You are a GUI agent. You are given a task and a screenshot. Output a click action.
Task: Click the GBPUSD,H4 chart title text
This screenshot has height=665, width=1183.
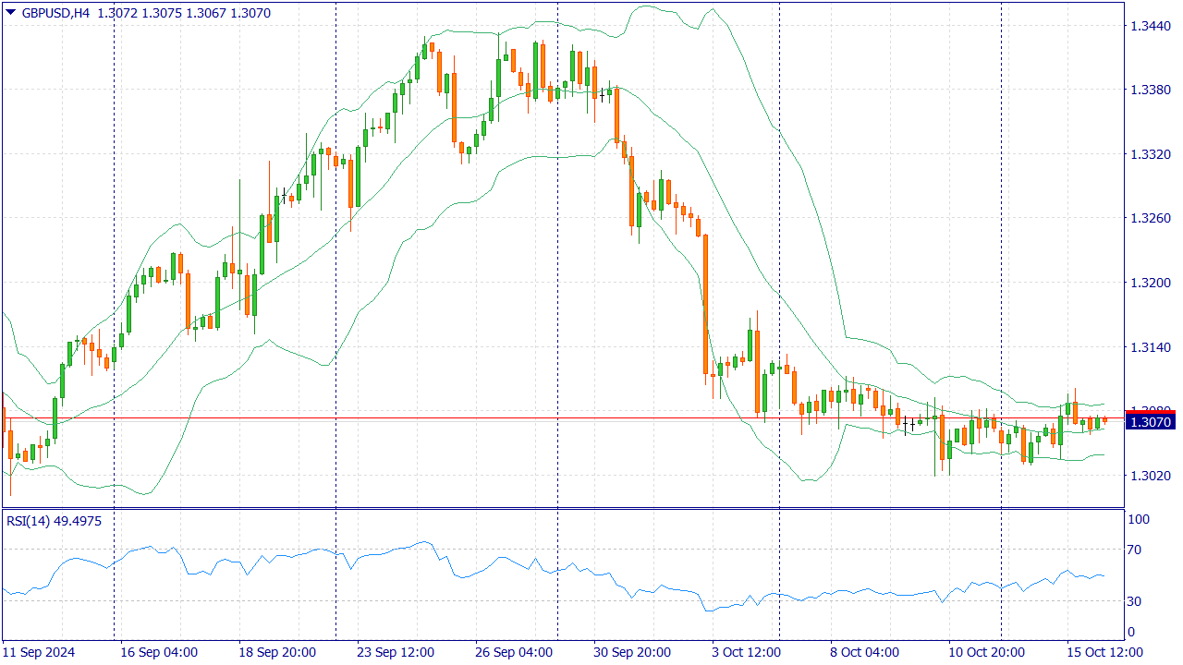point(56,13)
